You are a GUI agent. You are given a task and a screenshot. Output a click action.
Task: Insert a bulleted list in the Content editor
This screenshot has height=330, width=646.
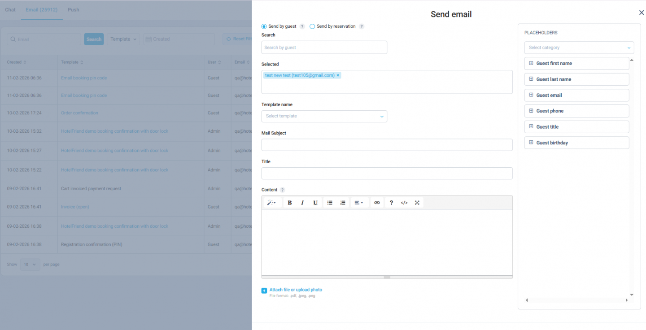(330, 202)
